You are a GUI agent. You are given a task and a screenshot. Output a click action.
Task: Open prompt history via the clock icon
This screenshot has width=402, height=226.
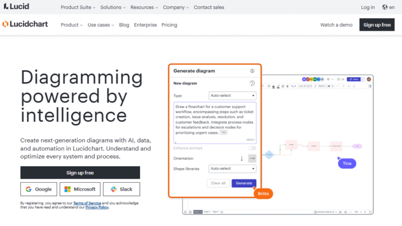click(252, 83)
